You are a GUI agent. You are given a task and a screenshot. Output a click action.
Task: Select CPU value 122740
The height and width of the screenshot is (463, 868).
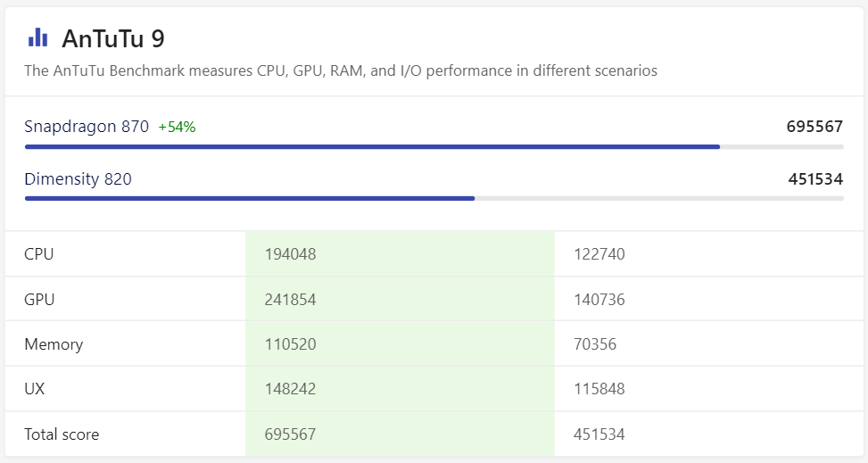[x=599, y=254]
